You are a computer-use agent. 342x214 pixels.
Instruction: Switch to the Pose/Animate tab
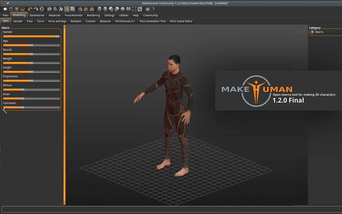tap(74, 15)
